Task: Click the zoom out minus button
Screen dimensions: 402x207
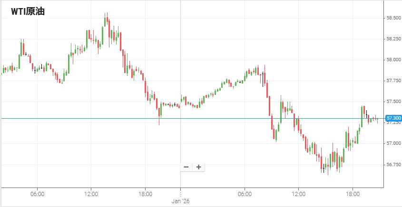Action: pos(186,167)
